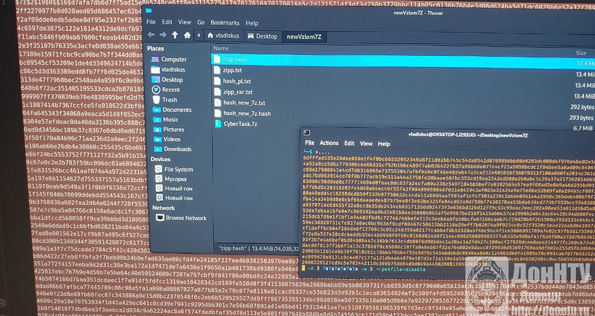Viewport: 595px width, 316px height.
Task: Sort files by the Size column header
Action: [x=581, y=53]
